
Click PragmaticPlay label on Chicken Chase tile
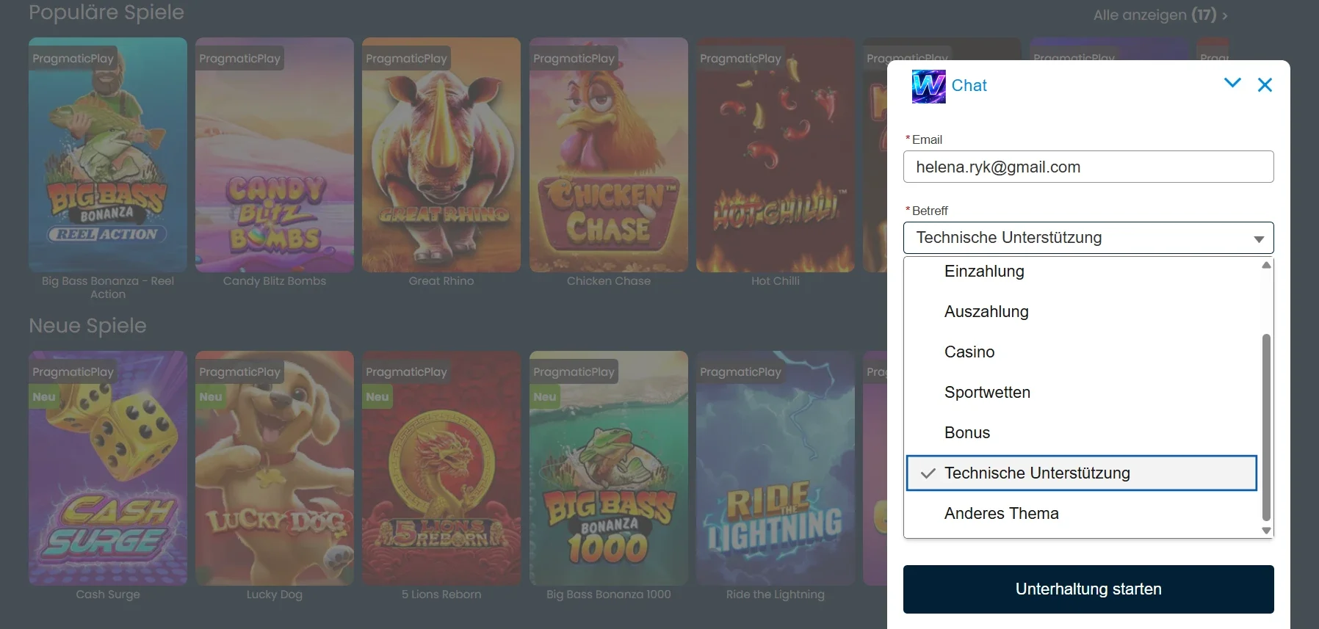(x=574, y=59)
